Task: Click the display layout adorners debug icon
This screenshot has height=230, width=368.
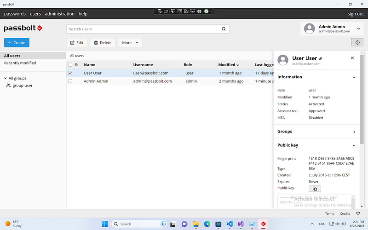Action: coord(179,11)
